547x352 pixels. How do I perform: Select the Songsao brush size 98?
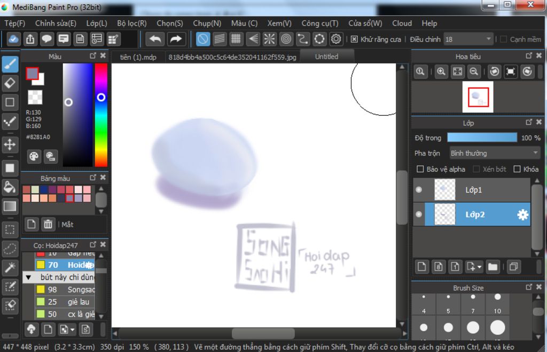[65, 290]
